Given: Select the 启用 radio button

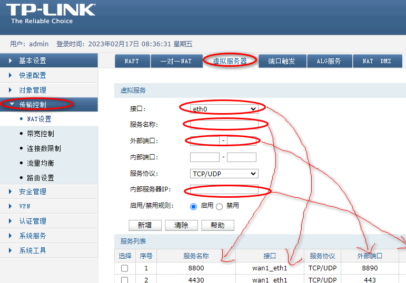Looking at the screenshot, I should pyautogui.click(x=193, y=207).
